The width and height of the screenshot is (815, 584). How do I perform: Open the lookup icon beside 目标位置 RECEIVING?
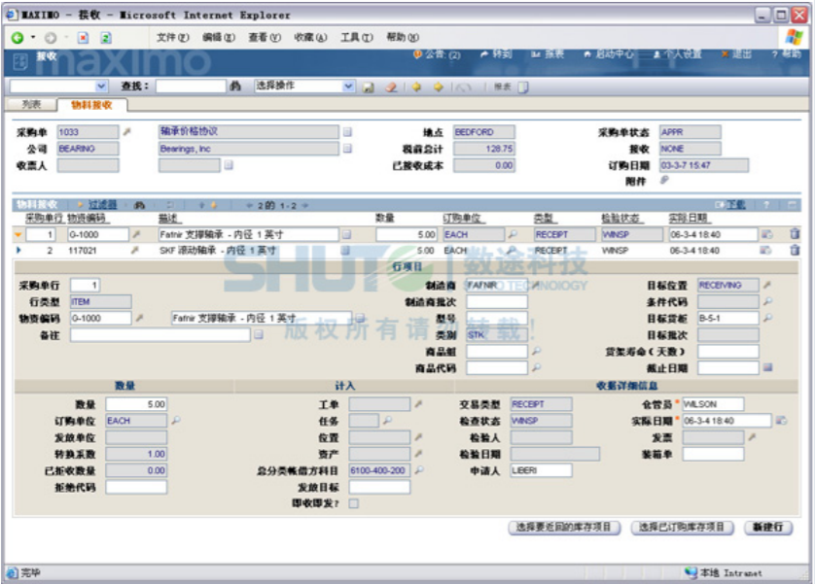[x=766, y=285]
